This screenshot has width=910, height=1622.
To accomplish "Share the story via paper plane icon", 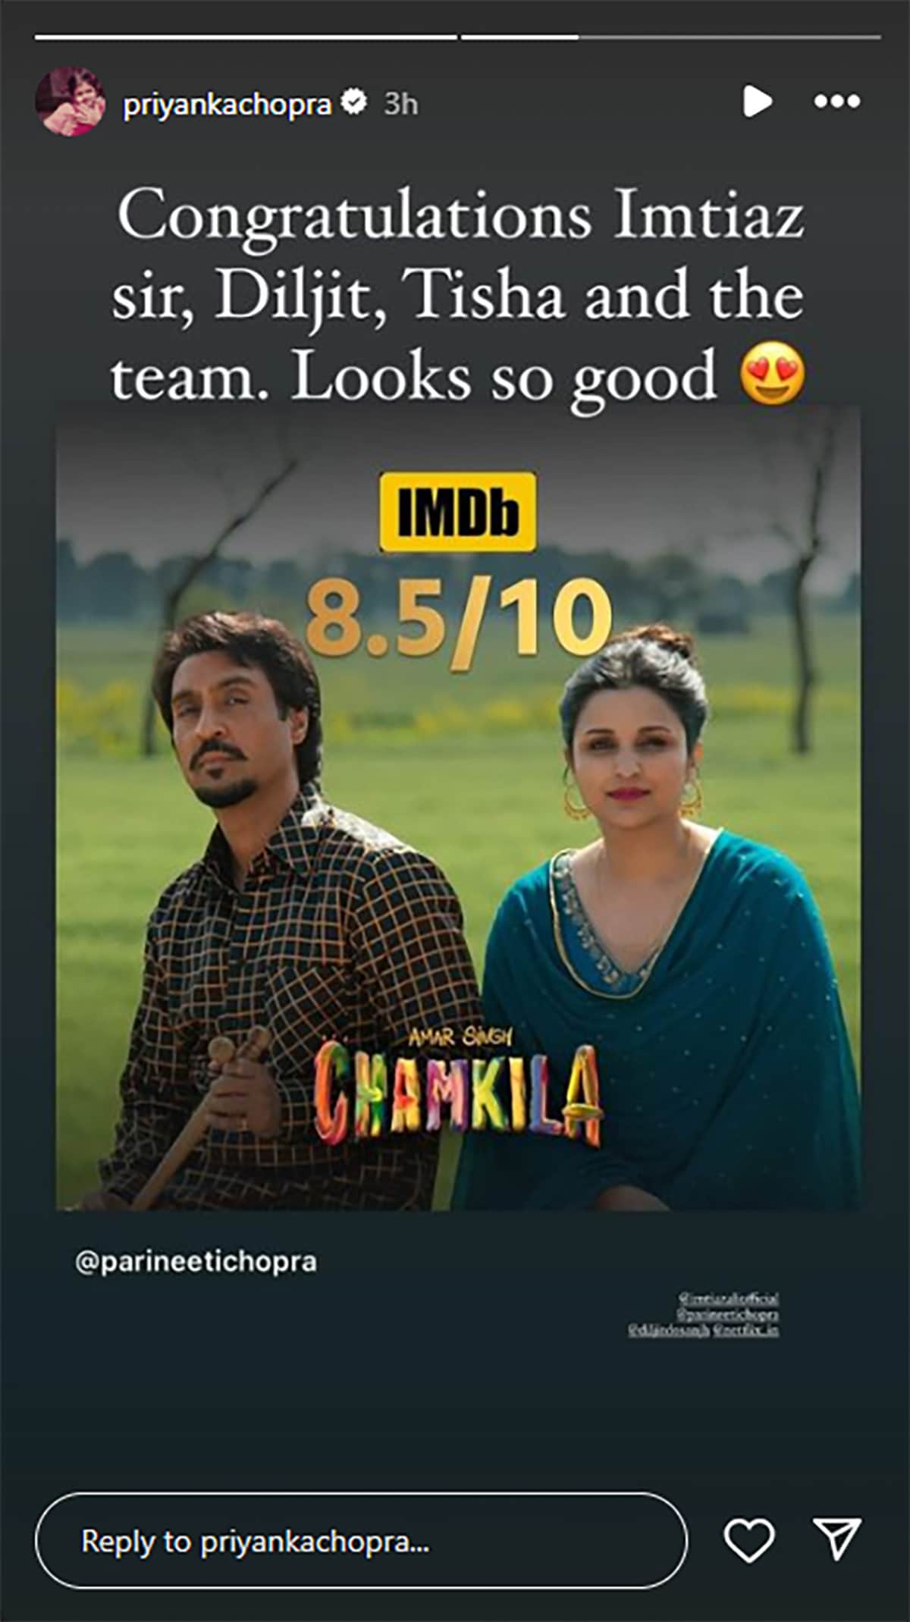I will (836, 1539).
